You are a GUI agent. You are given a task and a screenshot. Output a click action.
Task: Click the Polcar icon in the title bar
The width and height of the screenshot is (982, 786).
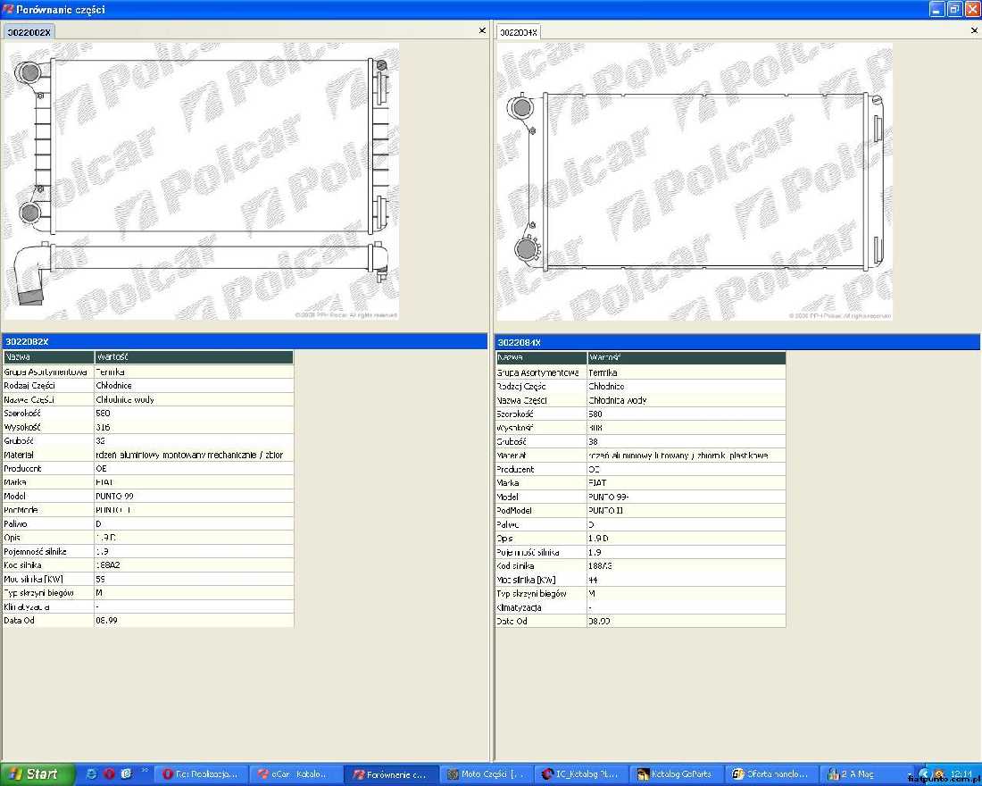(x=8, y=10)
